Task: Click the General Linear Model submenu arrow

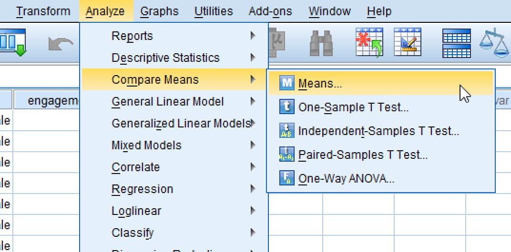Action: [253, 102]
